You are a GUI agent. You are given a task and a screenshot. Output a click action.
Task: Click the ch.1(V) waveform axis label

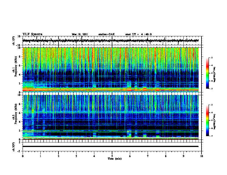click(13, 41)
